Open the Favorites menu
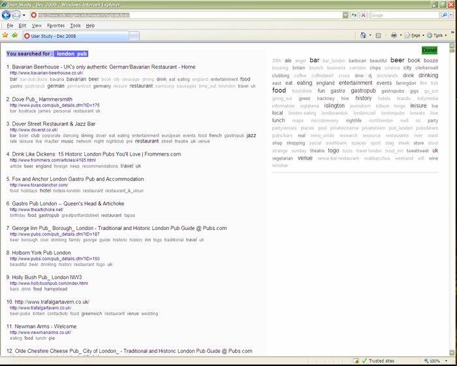The width and height of the screenshot is (457, 366). click(55, 25)
